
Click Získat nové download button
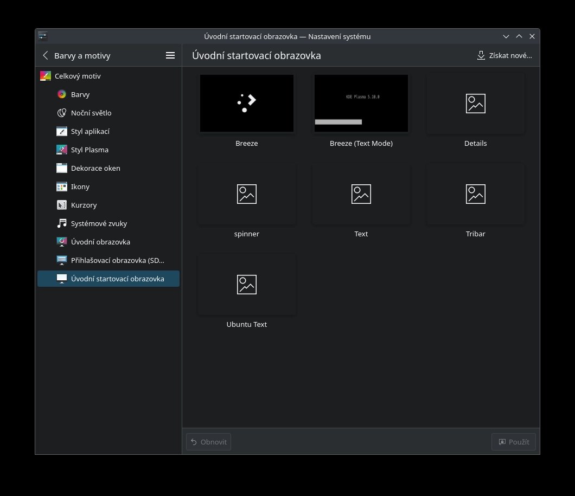point(504,55)
